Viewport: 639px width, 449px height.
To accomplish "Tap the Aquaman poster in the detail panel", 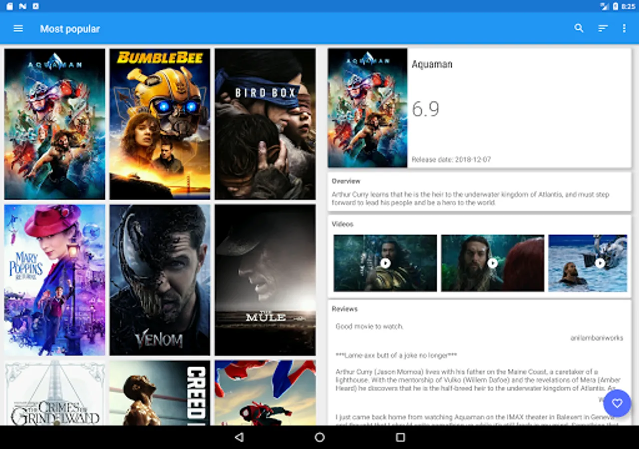I will point(367,108).
